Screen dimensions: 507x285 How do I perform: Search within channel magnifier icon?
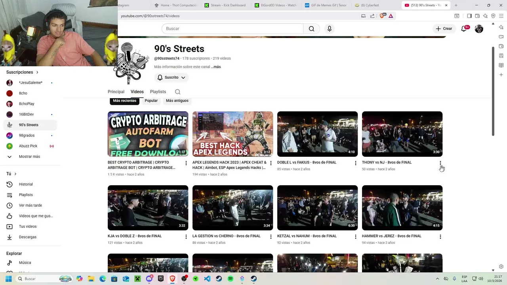(177, 92)
